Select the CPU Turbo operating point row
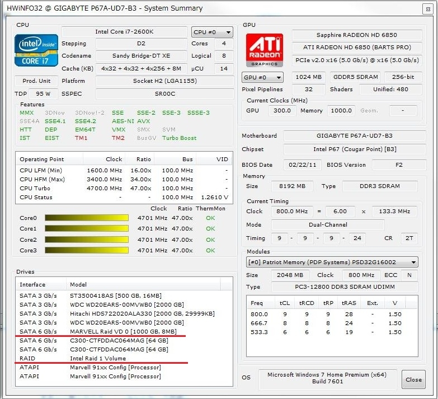 [x=124, y=189]
